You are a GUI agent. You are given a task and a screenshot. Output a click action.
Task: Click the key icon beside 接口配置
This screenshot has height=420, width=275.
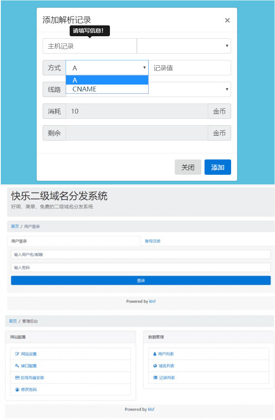coord(17,366)
